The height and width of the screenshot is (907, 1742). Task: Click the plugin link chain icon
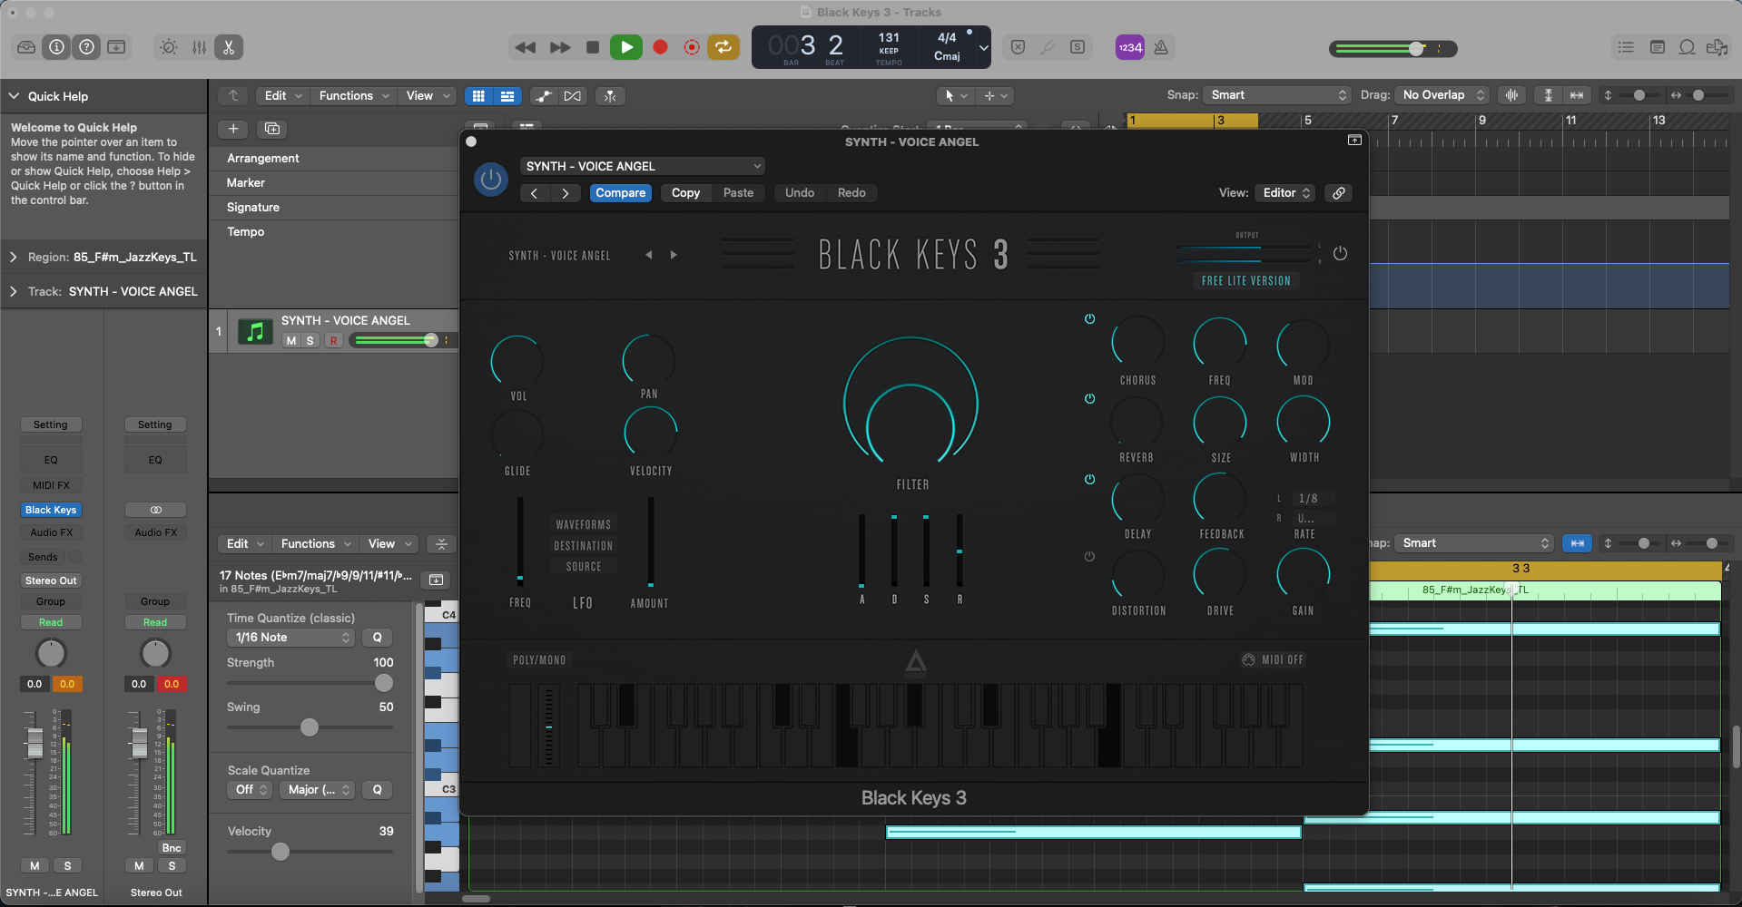pos(1338,193)
